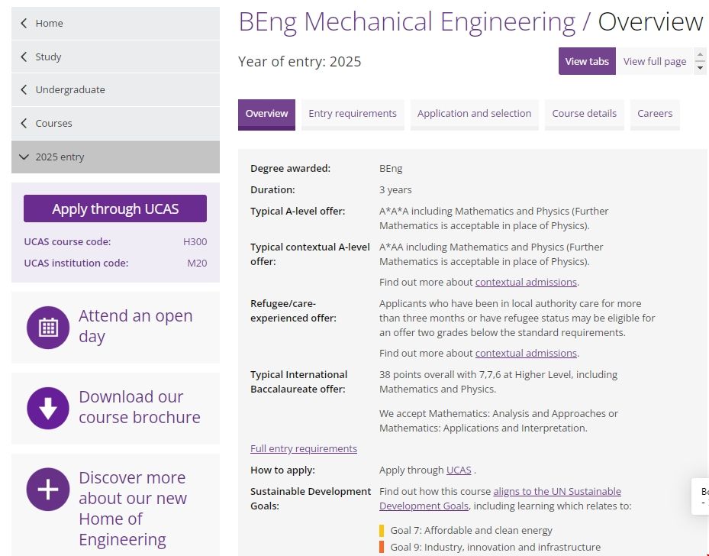Open the Careers tab
The height and width of the screenshot is (556, 709).
(x=654, y=113)
